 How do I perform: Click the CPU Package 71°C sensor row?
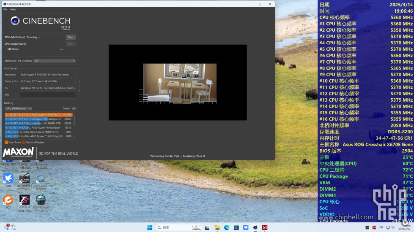[366, 176]
